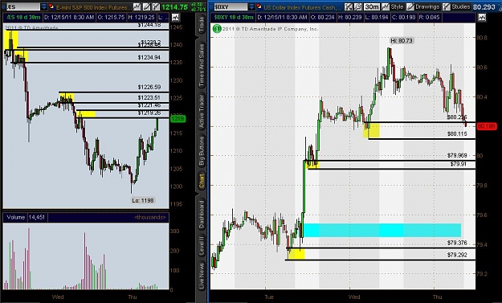The image size is (502, 303).
Task: Open studies icon in /ES toolbar
Action: click(x=156, y=6)
